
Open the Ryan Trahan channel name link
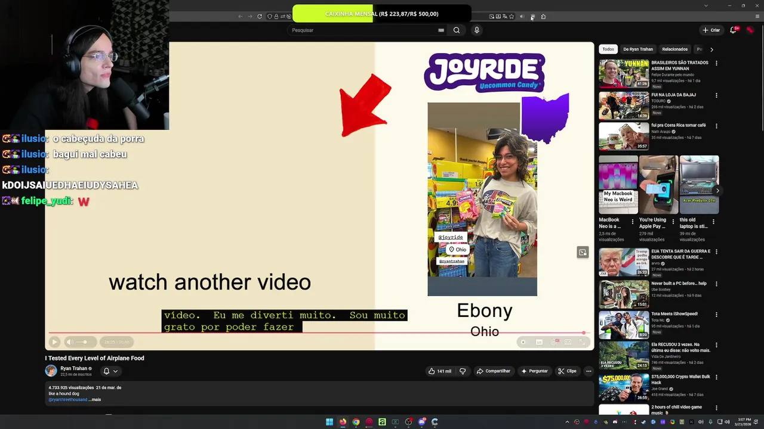(74, 368)
